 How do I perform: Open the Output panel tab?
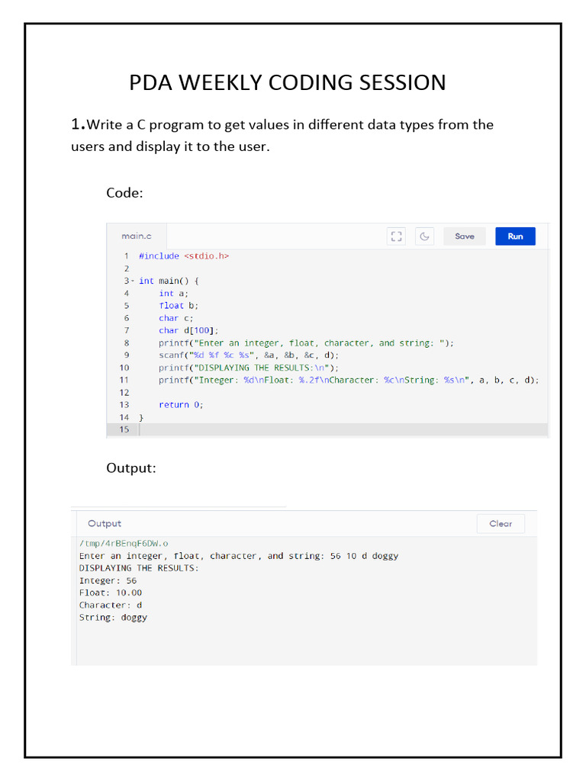pyautogui.click(x=105, y=524)
